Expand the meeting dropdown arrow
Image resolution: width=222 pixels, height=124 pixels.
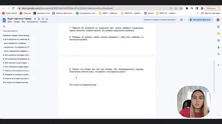click(x=184, y=20)
